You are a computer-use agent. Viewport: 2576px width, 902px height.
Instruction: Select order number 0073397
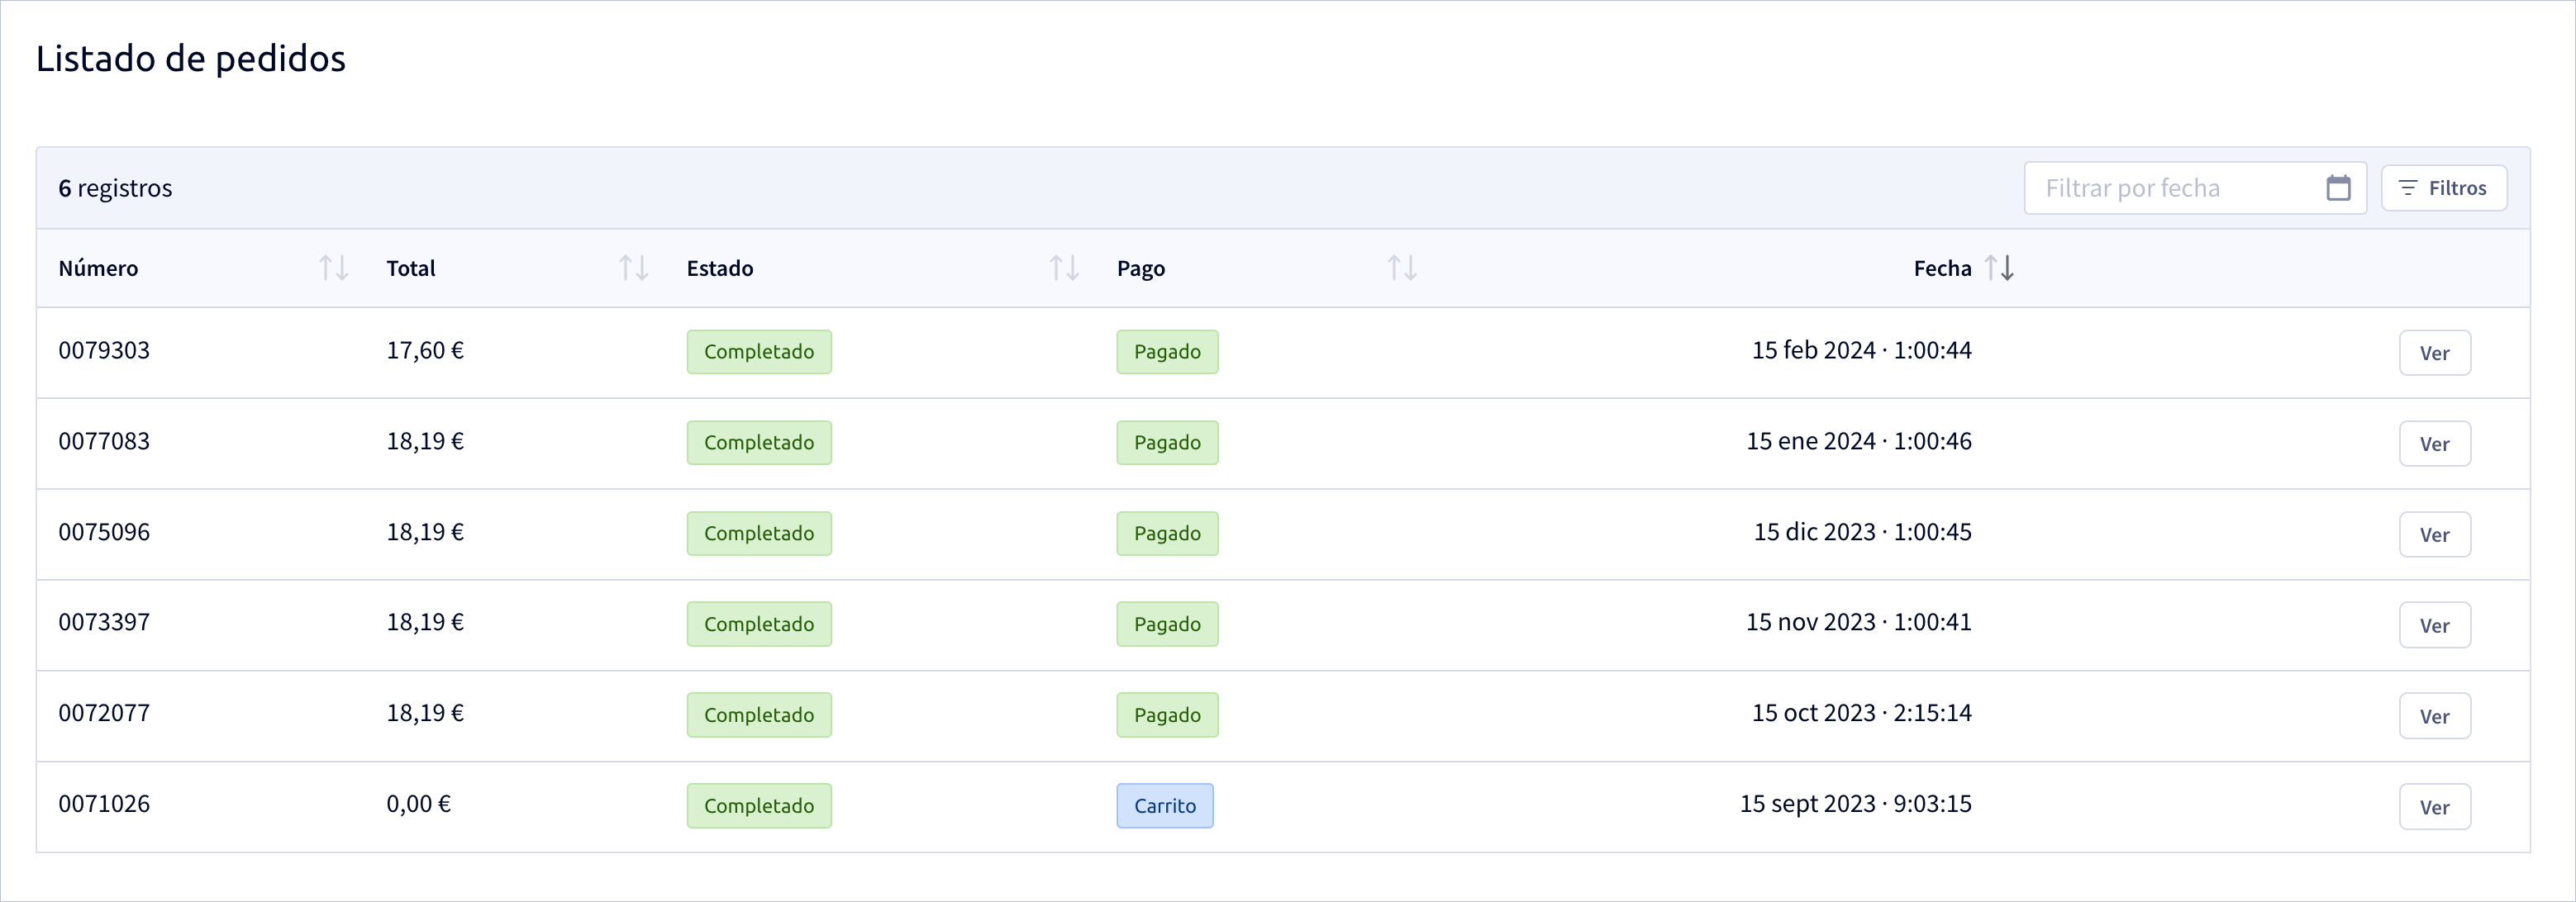104,622
